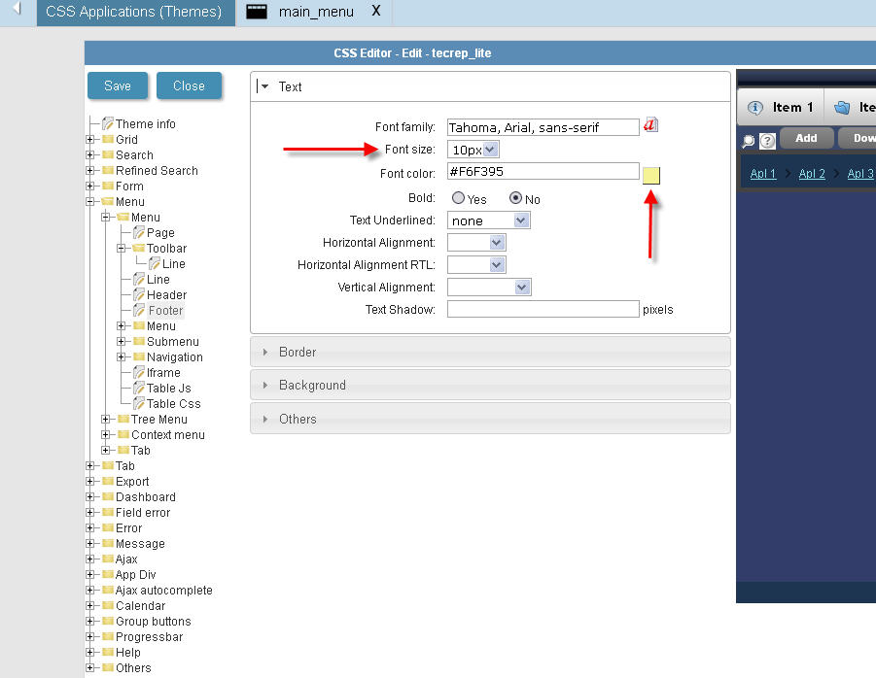876x678 pixels.
Task: Expand the Error tree folder
Action: tap(90, 527)
